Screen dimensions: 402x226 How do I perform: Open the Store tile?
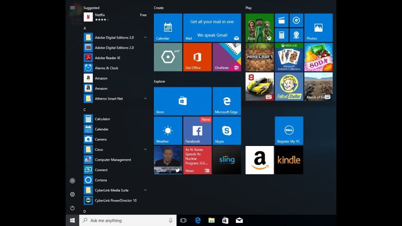point(183,101)
